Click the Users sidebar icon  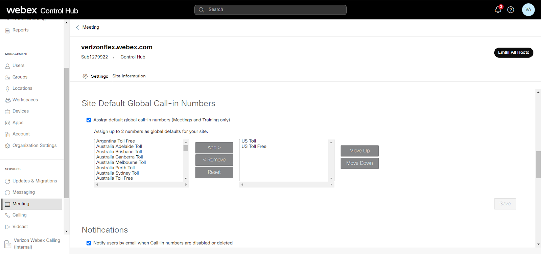(7, 66)
